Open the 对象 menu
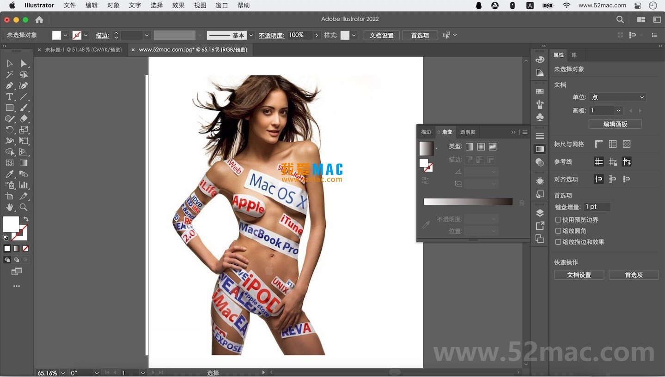Screen dimensions: 665x377 tap(113, 6)
